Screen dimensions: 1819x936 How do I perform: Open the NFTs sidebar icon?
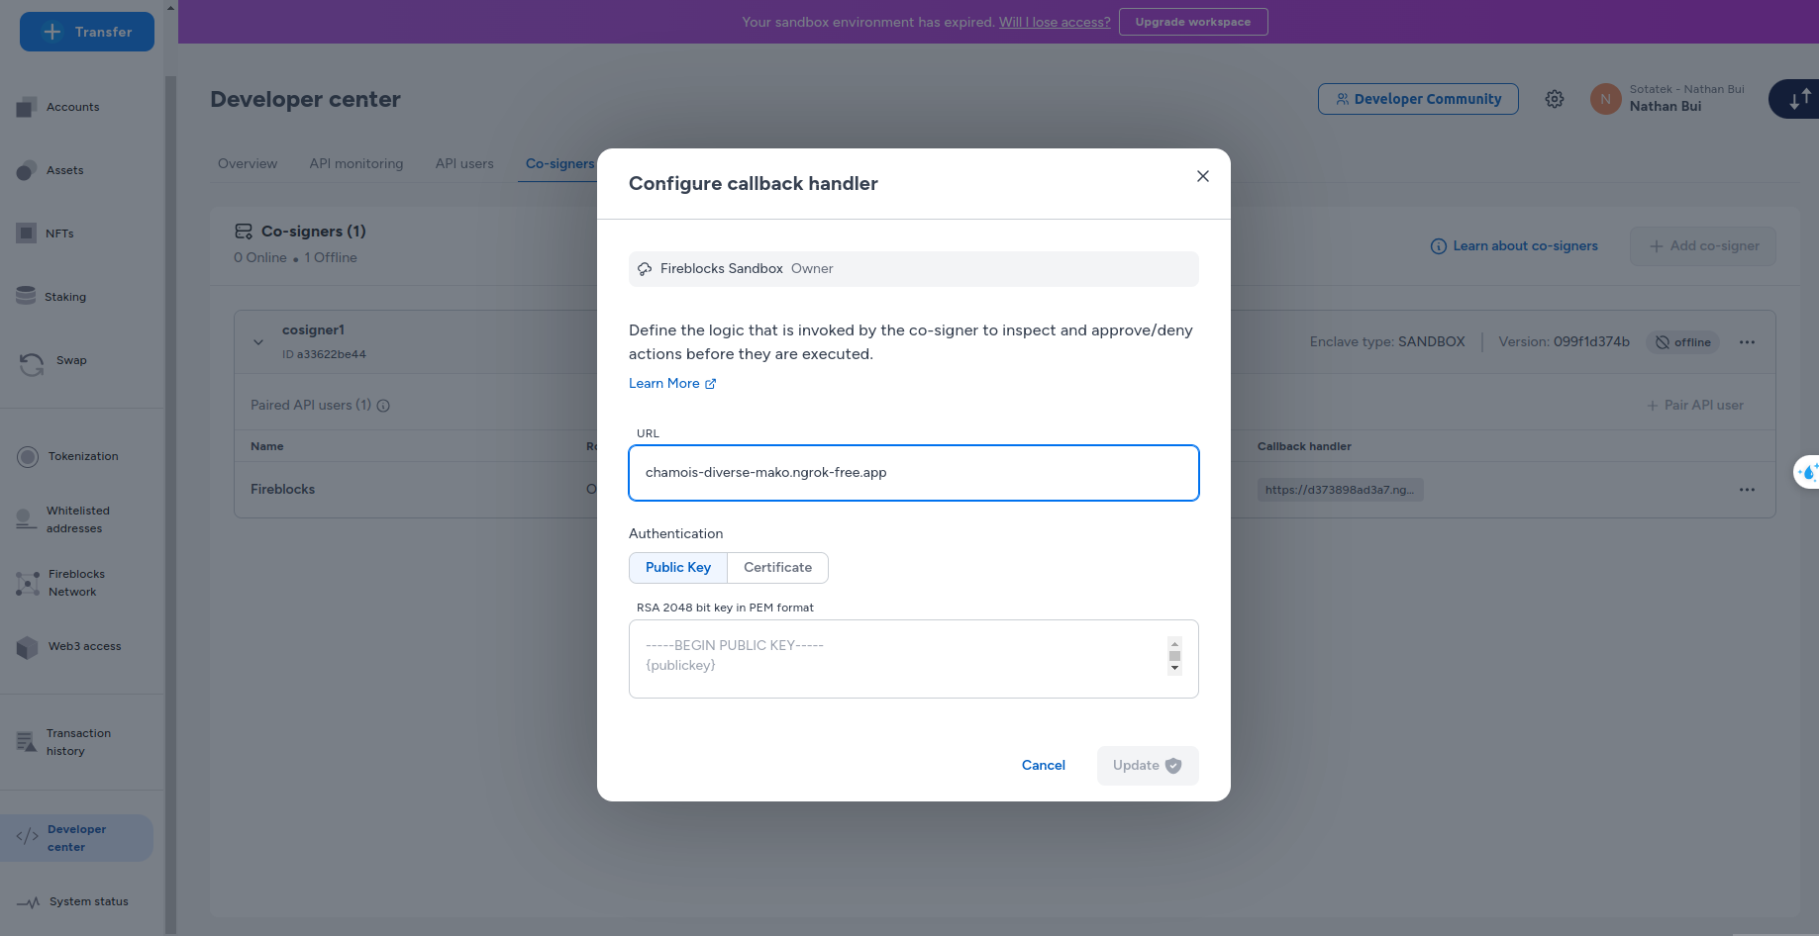click(x=27, y=234)
